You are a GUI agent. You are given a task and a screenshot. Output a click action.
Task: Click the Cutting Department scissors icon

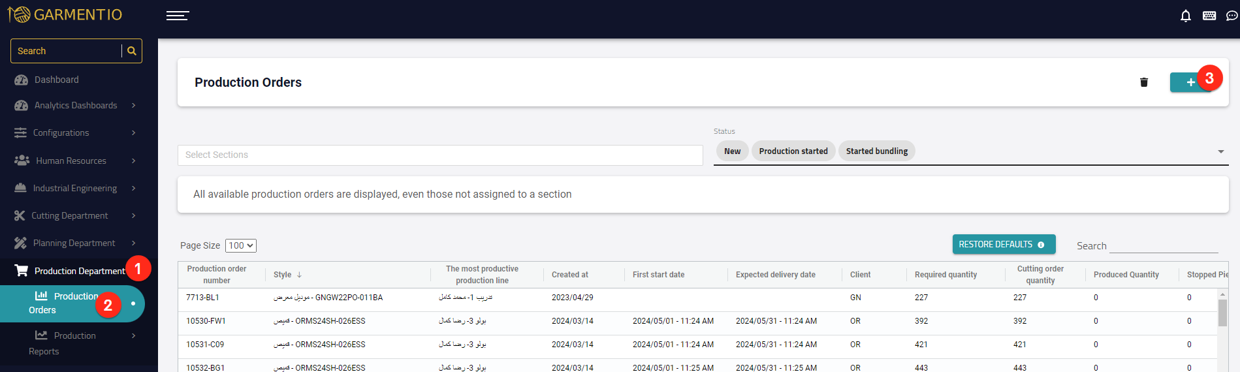tap(20, 215)
